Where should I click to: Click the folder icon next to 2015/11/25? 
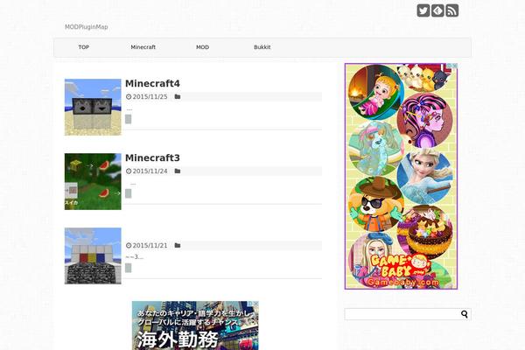coord(178,97)
